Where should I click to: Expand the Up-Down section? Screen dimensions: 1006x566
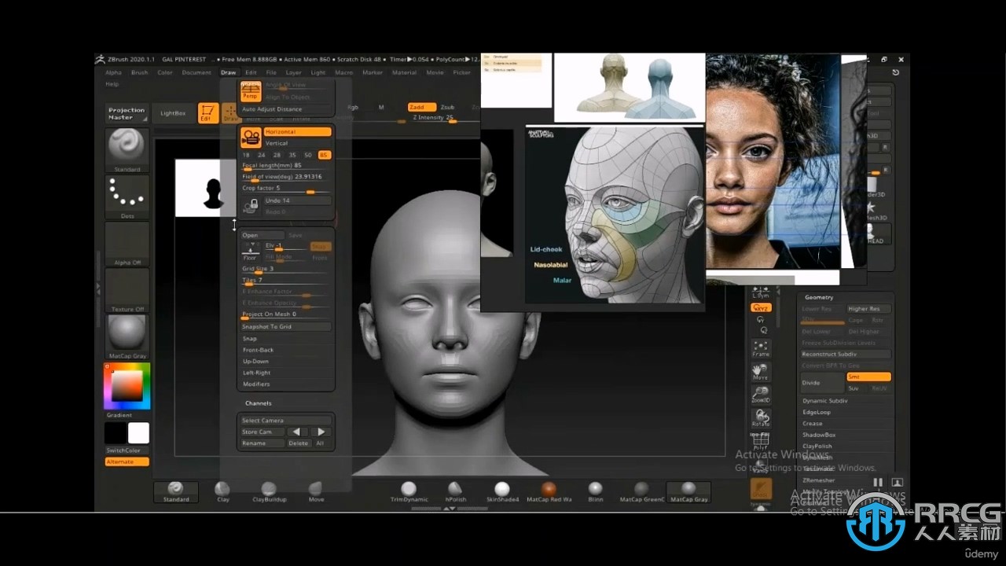255,362
